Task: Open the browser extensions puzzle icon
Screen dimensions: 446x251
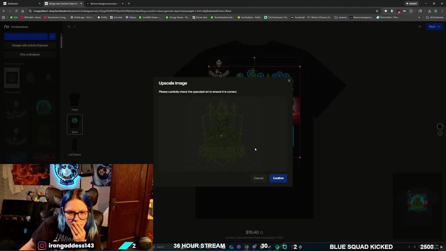Action: point(411,11)
